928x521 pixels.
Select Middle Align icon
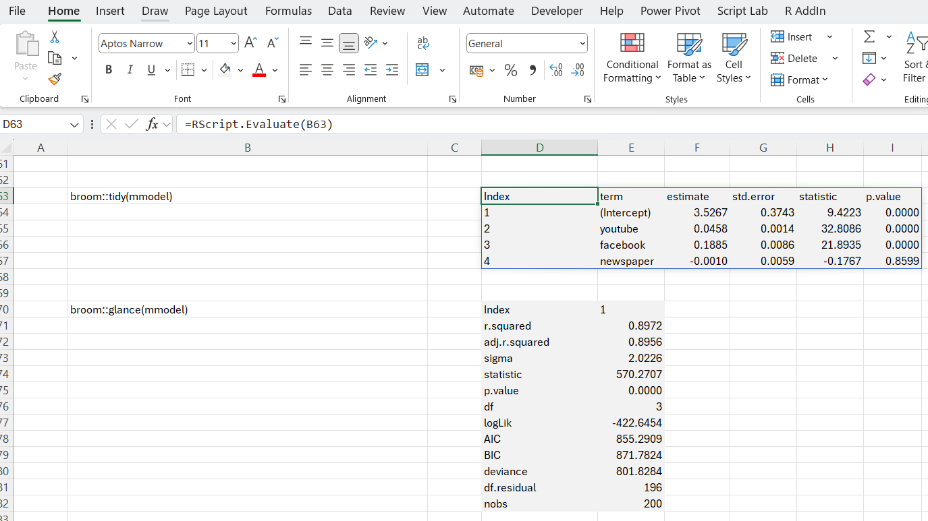pyautogui.click(x=327, y=42)
